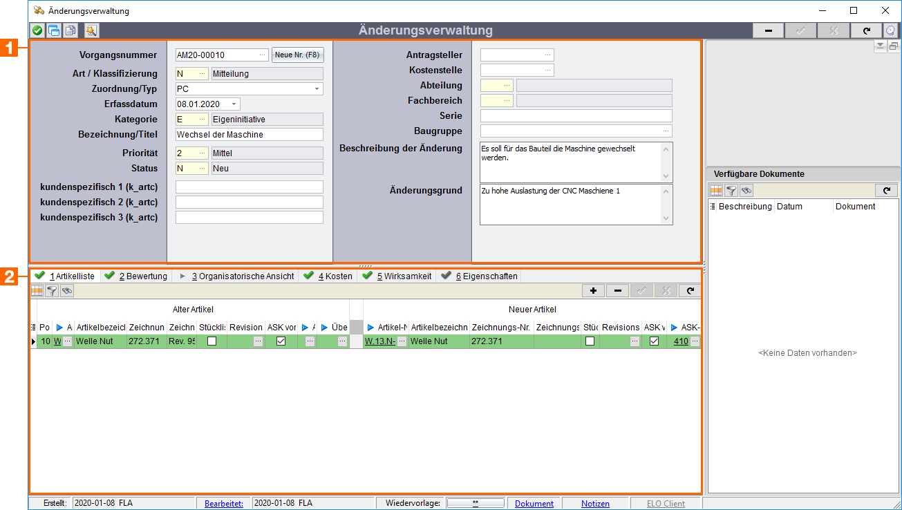Open lookup dots in Status field
902x510 pixels.
pyautogui.click(x=203, y=168)
